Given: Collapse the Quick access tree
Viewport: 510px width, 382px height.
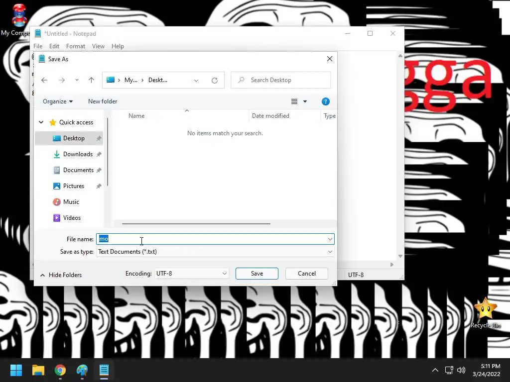Looking at the screenshot, I should (41, 122).
